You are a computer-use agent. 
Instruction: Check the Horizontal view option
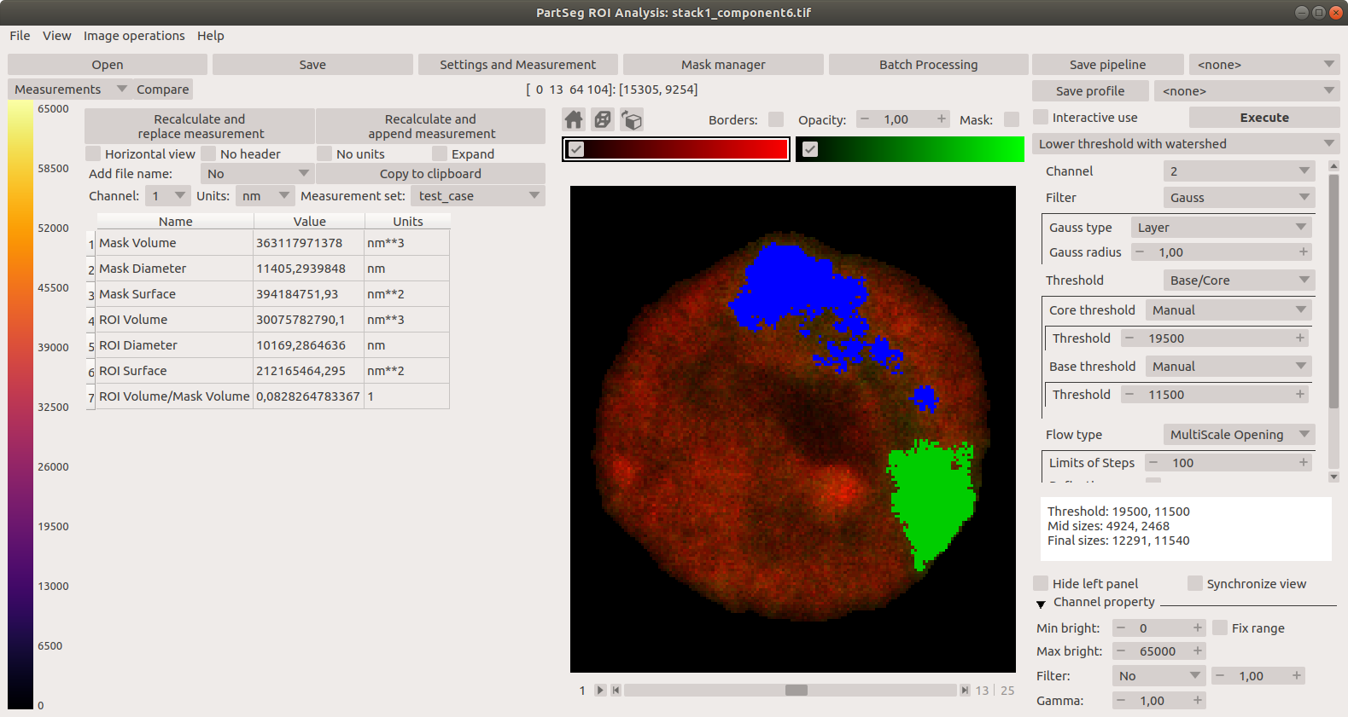coord(93,153)
